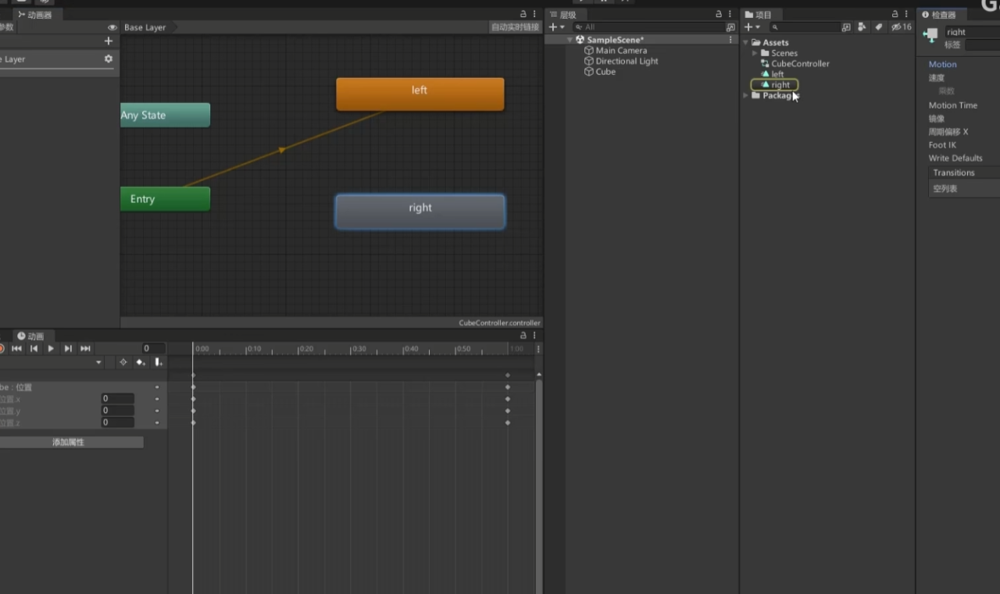This screenshot has height=594, width=1000.
Task: Toggle the animation record button
Action: coord(2,349)
